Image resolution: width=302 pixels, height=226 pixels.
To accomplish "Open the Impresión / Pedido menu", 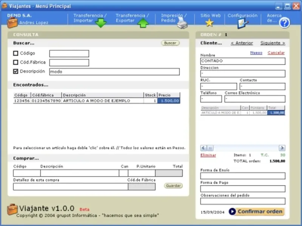I will click(174, 18).
